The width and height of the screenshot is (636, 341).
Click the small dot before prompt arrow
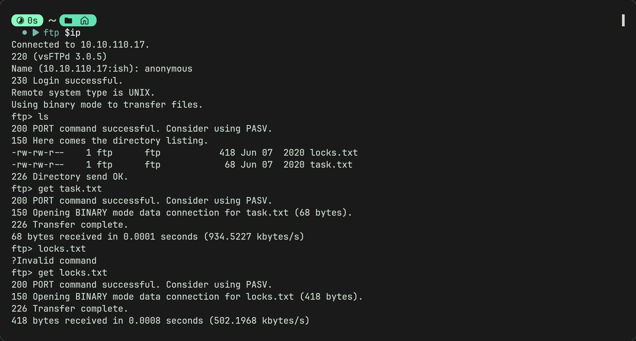point(24,33)
